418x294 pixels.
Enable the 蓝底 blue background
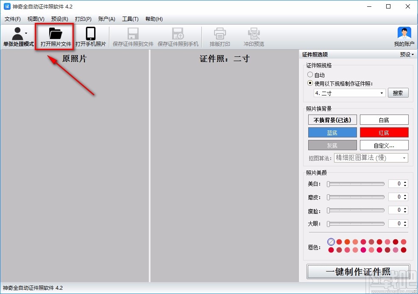click(332, 133)
